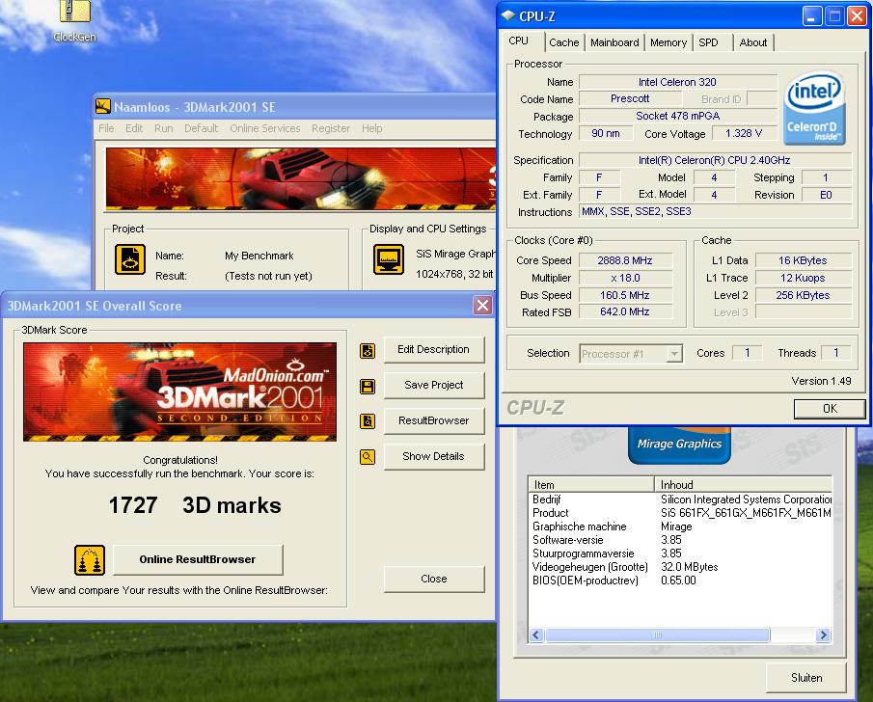Open the ClockGen desktop icon

74,21
